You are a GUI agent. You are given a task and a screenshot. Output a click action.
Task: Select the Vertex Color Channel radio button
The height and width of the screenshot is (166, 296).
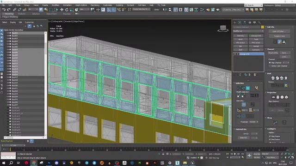[270, 66]
